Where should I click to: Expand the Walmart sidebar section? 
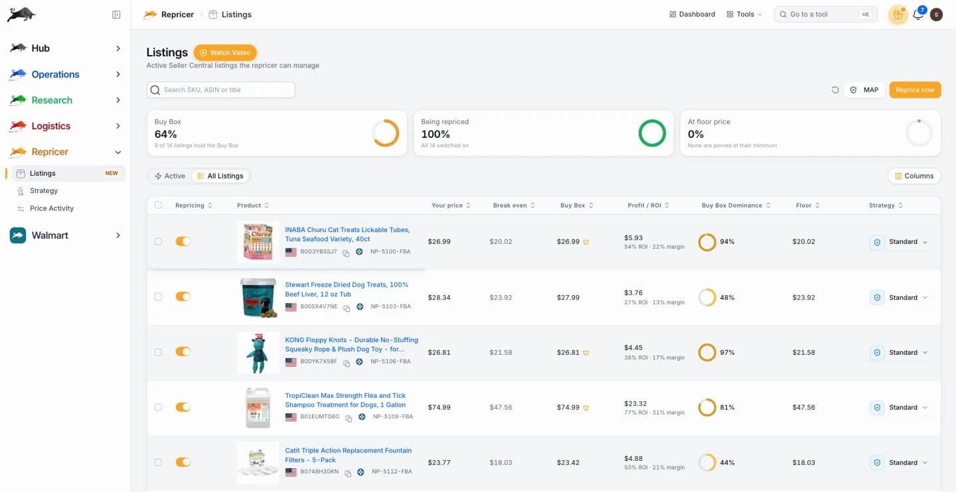(x=65, y=235)
